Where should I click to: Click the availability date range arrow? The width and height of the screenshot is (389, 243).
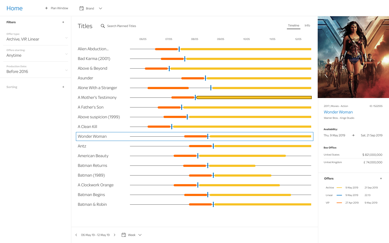353,135
